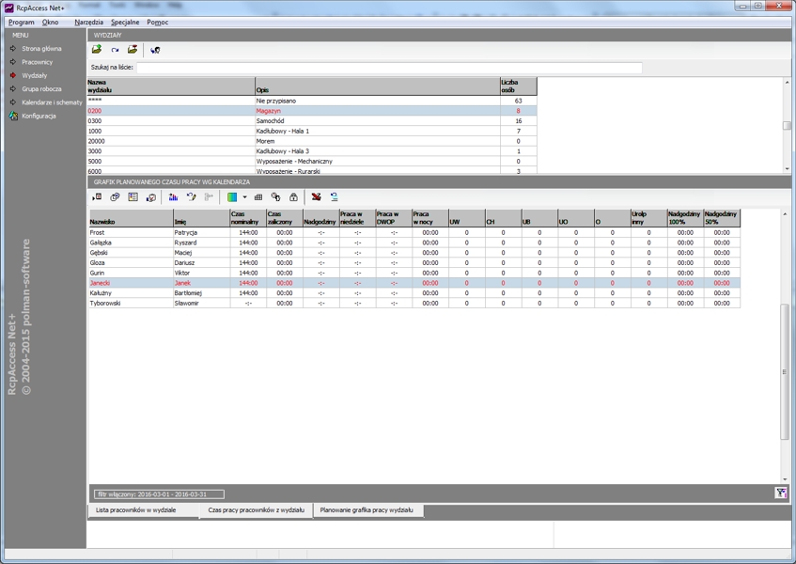
Task: Click the red delete icon in schedule toolbar
Action: click(x=316, y=197)
